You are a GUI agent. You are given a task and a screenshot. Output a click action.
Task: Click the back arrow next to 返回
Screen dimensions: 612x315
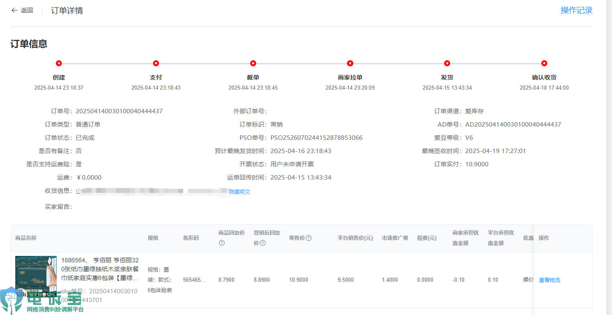click(x=14, y=10)
